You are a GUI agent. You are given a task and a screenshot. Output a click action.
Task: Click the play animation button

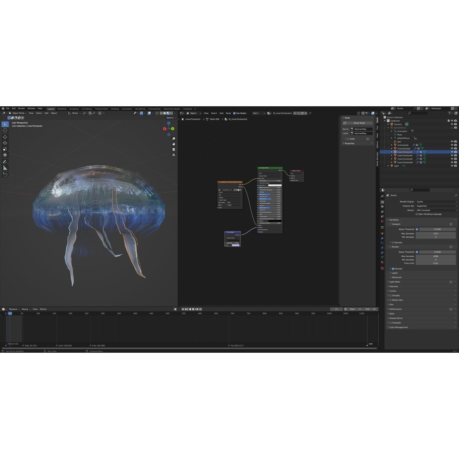(193, 309)
